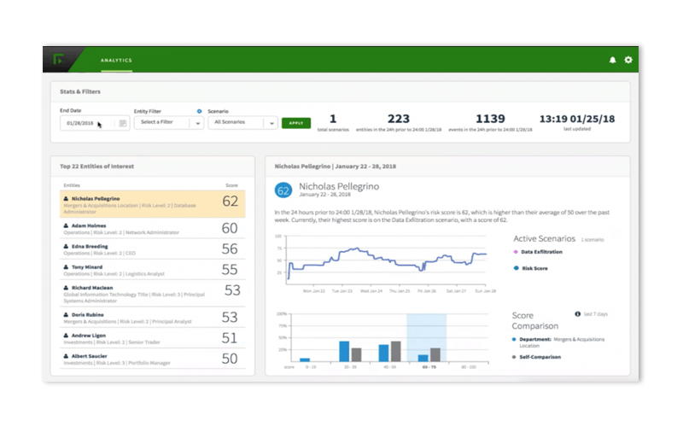This screenshot has height=427, width=683.
Task: Click the 1 total scenarios stat
Action: (333, 122)
